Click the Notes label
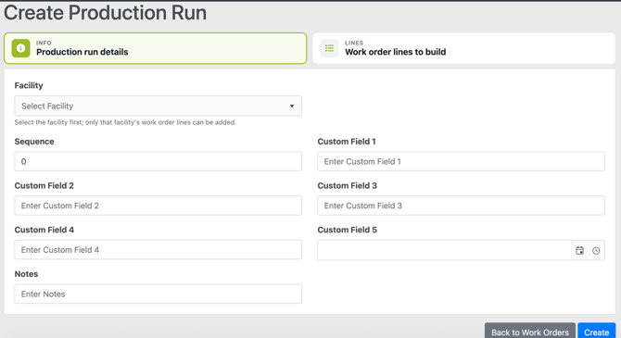 click(x=26, y=274)
